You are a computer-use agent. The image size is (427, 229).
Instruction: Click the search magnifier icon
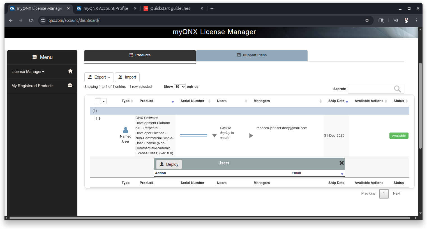coord(397,89)
